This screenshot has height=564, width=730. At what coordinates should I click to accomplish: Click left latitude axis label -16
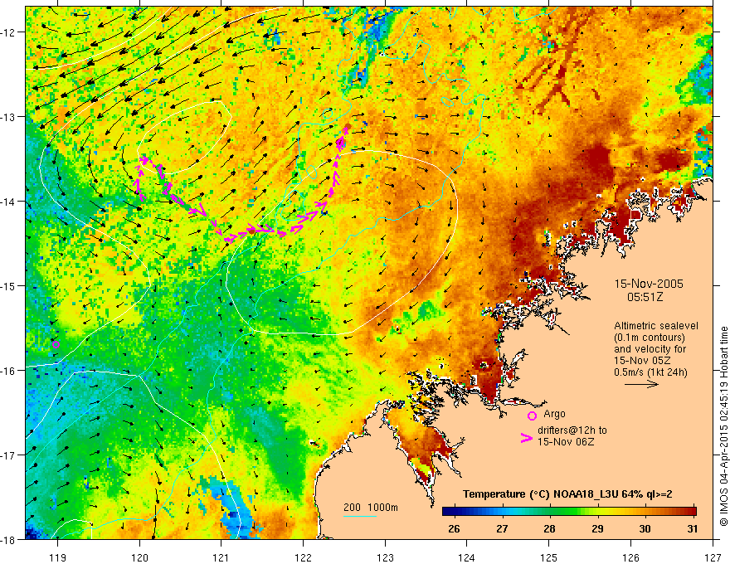8,371
